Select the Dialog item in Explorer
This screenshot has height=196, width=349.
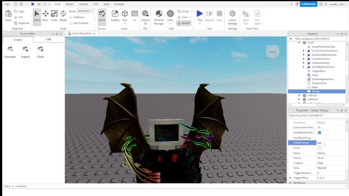pyautogui.click(x=316, y=91)
